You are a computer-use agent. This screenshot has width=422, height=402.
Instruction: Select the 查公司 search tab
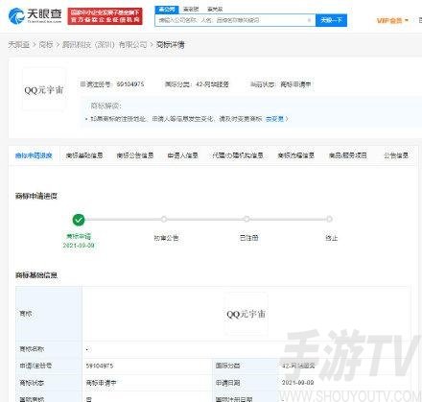point(167,10)
